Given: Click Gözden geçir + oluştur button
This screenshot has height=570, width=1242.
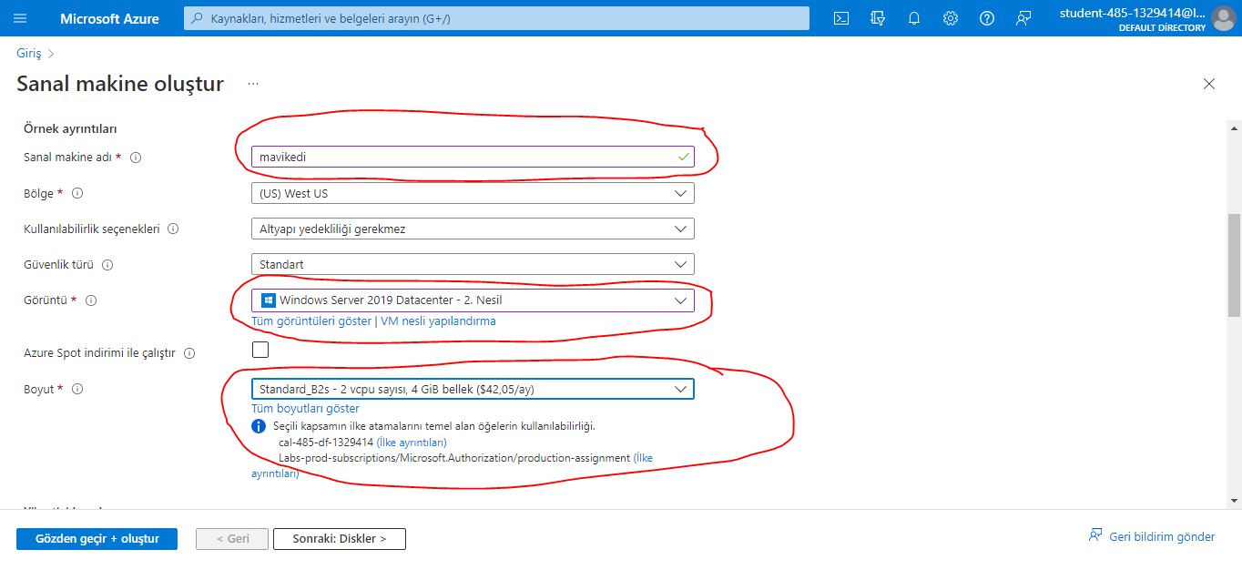Looking at the screenshot, I should 97,538.
